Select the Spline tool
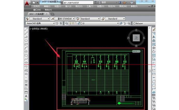The width and height of the screenshot is (179, 110). pos(26,59)
